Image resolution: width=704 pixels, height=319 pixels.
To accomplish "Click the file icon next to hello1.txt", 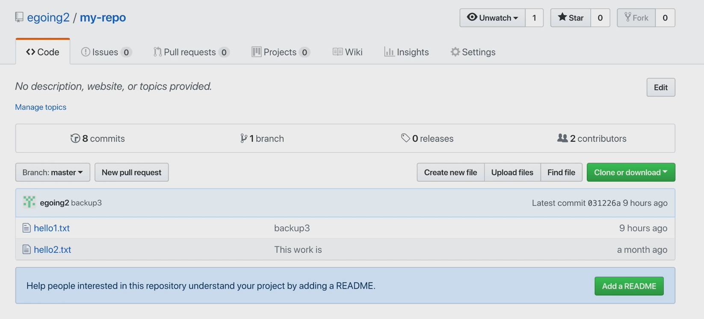I will (x=27, y=228).
